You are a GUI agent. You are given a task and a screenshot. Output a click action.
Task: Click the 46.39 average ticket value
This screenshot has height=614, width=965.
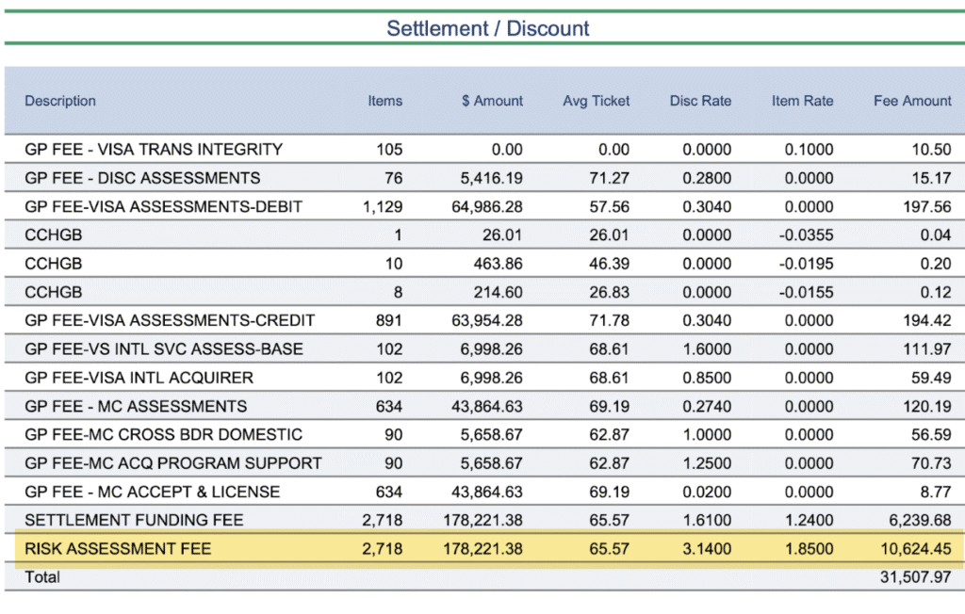[x=610, y=264]
